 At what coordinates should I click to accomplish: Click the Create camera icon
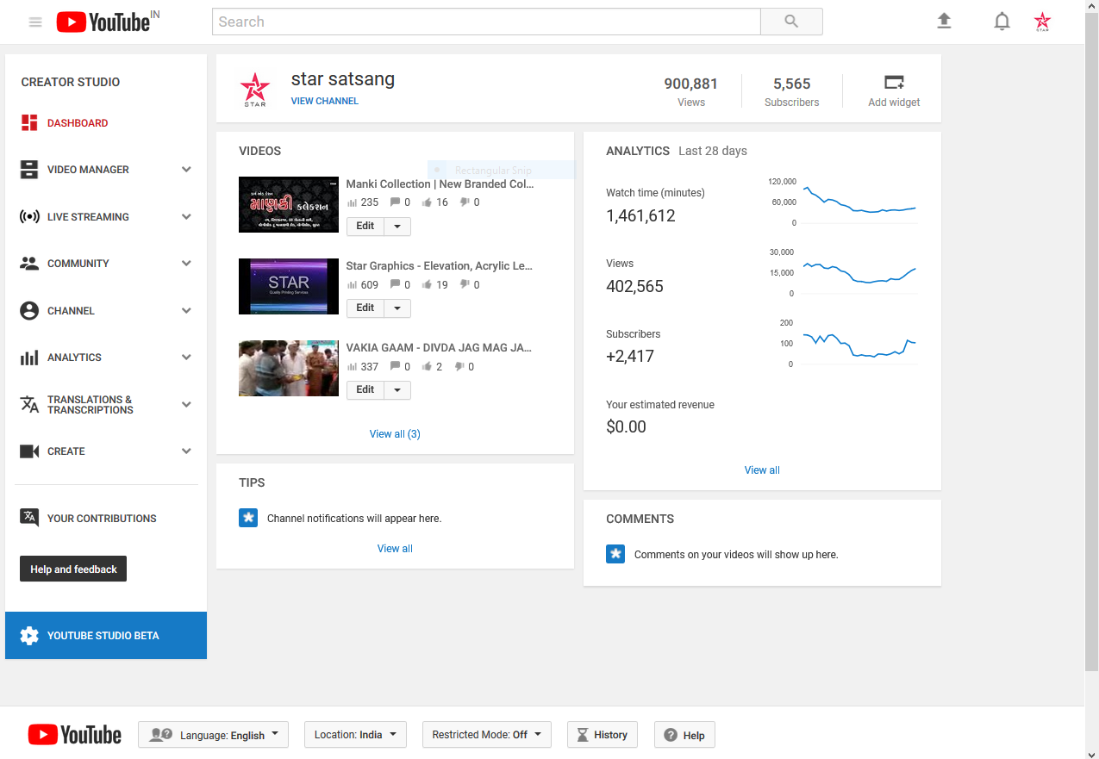[x=29, y=451]
